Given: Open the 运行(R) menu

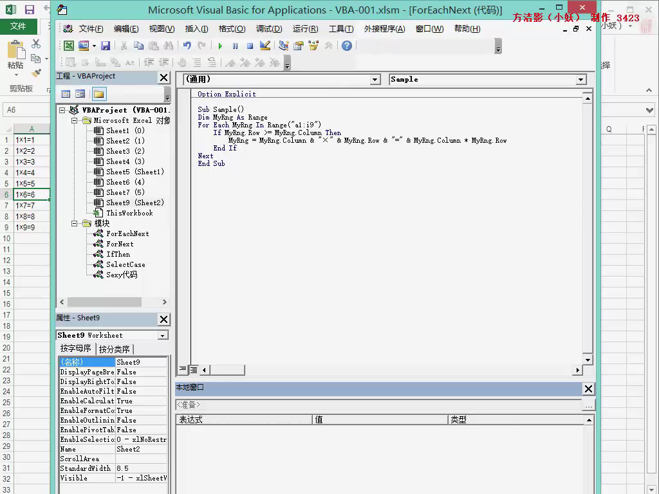Looking at the screenshot, I should (305, 28).
